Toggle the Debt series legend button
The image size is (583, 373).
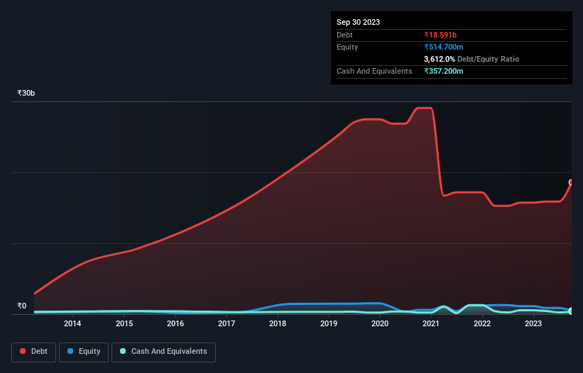coord(34,352)
